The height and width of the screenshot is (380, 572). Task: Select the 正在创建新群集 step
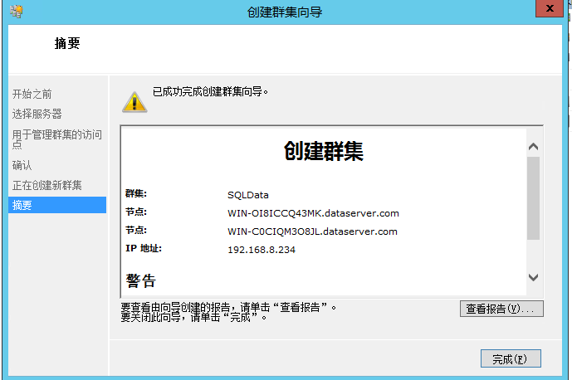coord(47,185)
